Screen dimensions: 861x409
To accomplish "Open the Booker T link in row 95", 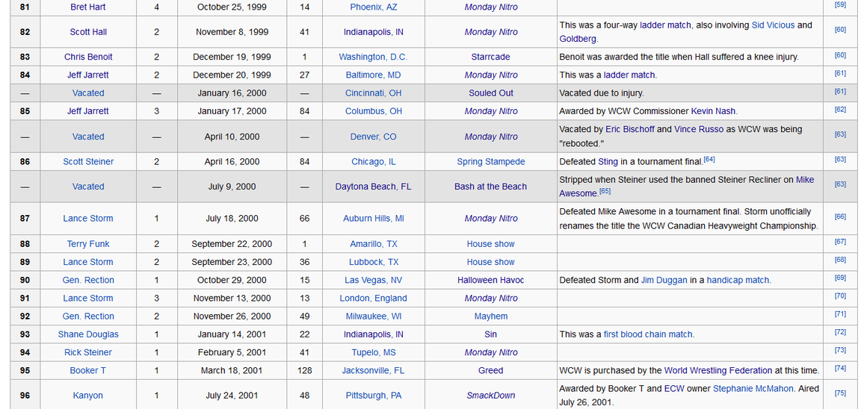I will pos(88,371).
